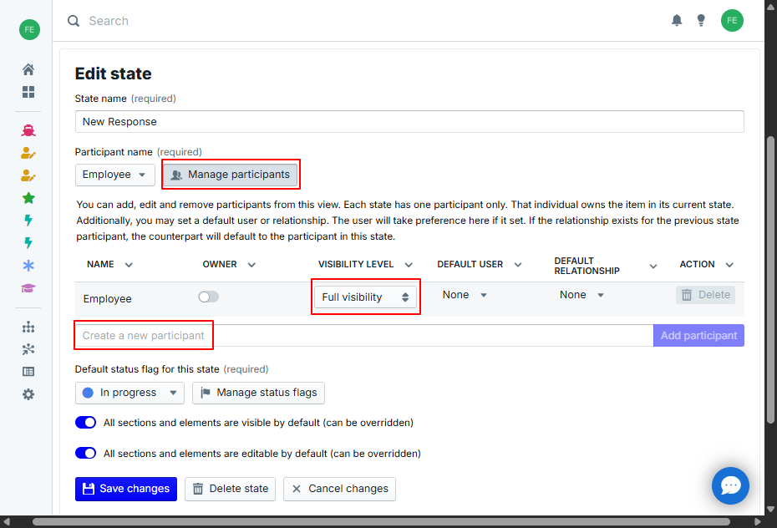Open the Default User None dropdown
Screen dimensions: 777x528
coord(465,295)
